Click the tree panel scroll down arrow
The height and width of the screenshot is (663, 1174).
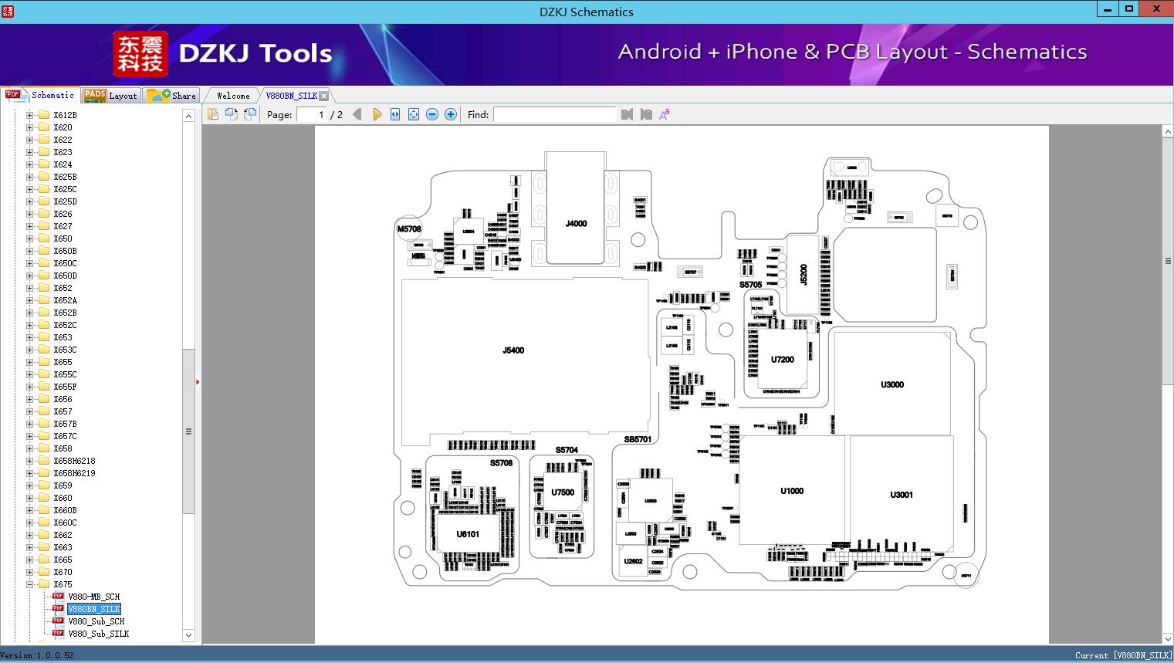coord(188,635)
